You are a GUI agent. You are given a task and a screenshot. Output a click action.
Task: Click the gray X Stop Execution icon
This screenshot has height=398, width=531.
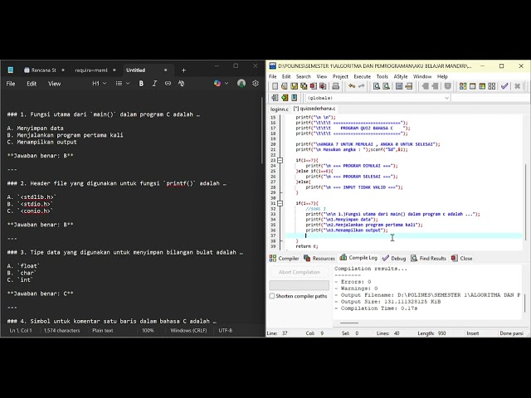point(517,86)
